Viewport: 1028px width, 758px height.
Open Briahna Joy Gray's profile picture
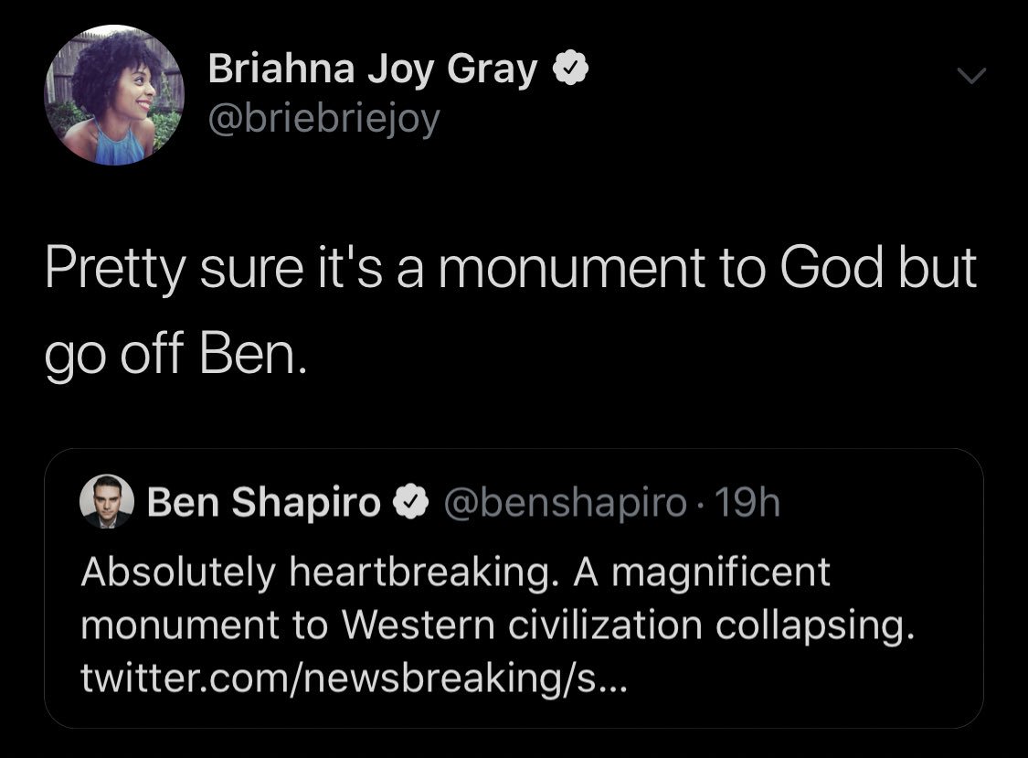[x=114, y=95]
